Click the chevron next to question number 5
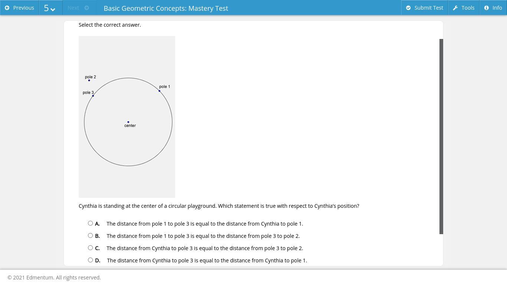Image resolution: width=507 pixels, height=285 pixels. [x=53, y=9]
